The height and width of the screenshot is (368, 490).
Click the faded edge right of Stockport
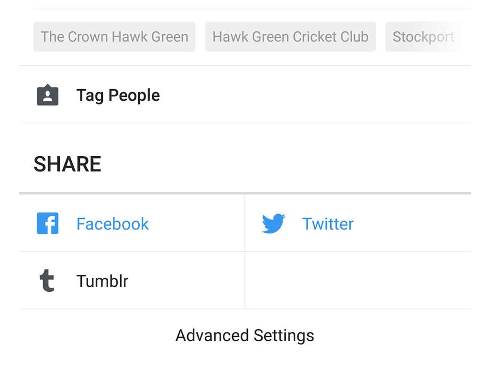pyautogui.click(x=458, y=37)
